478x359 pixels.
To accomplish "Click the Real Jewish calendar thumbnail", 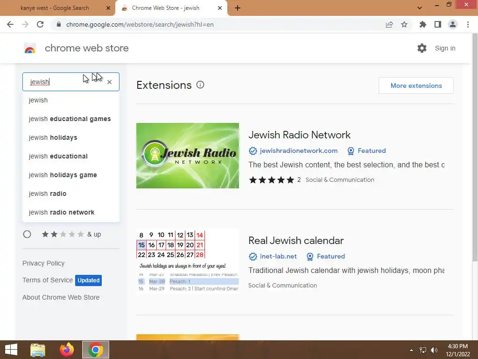I will pyautogui.click(x=188, y=261).
